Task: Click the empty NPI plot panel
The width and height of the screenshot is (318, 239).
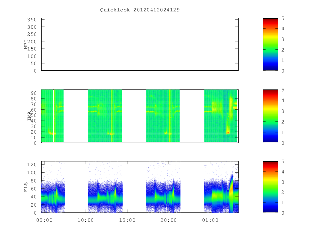Action: click(x=140, y=44)
